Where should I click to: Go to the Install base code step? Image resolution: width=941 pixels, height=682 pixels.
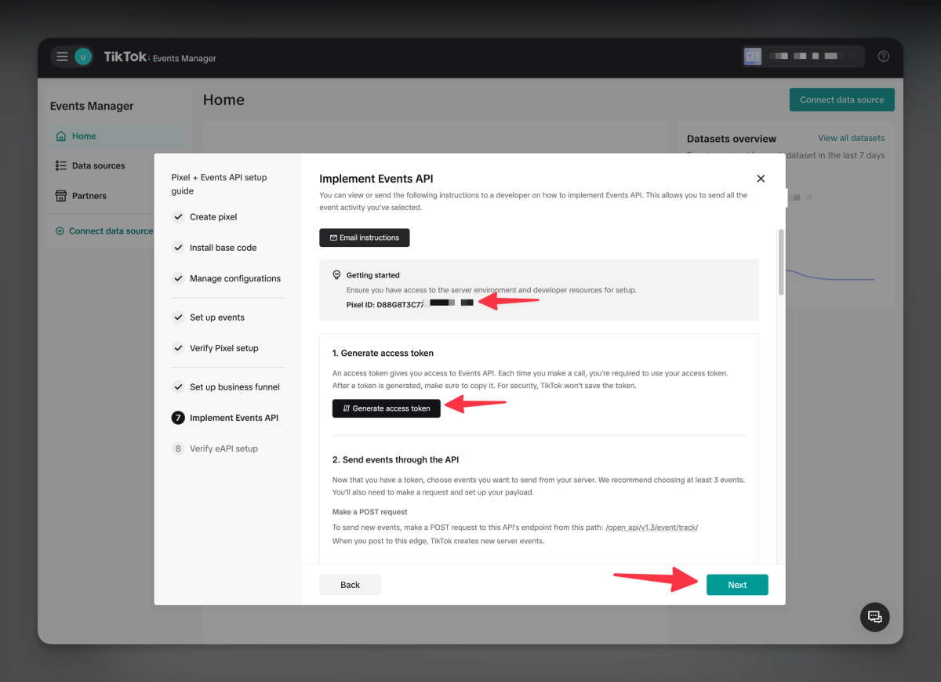pos(223,248)
